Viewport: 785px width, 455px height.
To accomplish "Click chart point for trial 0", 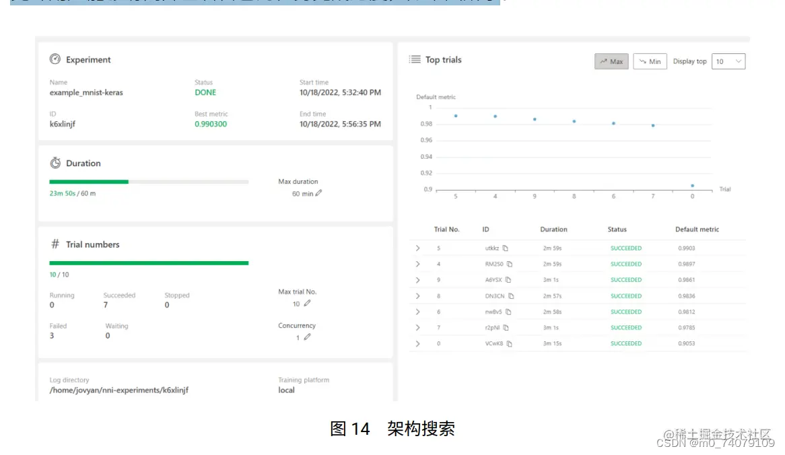I will pyautogui.click(x=692, y=186).
